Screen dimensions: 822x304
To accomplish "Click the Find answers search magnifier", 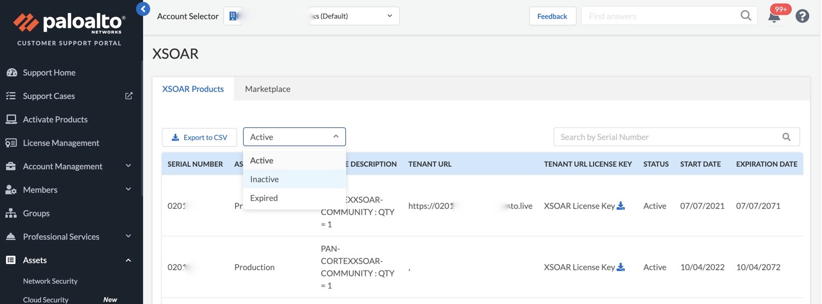I will pyautogui.click(x=746, y=16).
